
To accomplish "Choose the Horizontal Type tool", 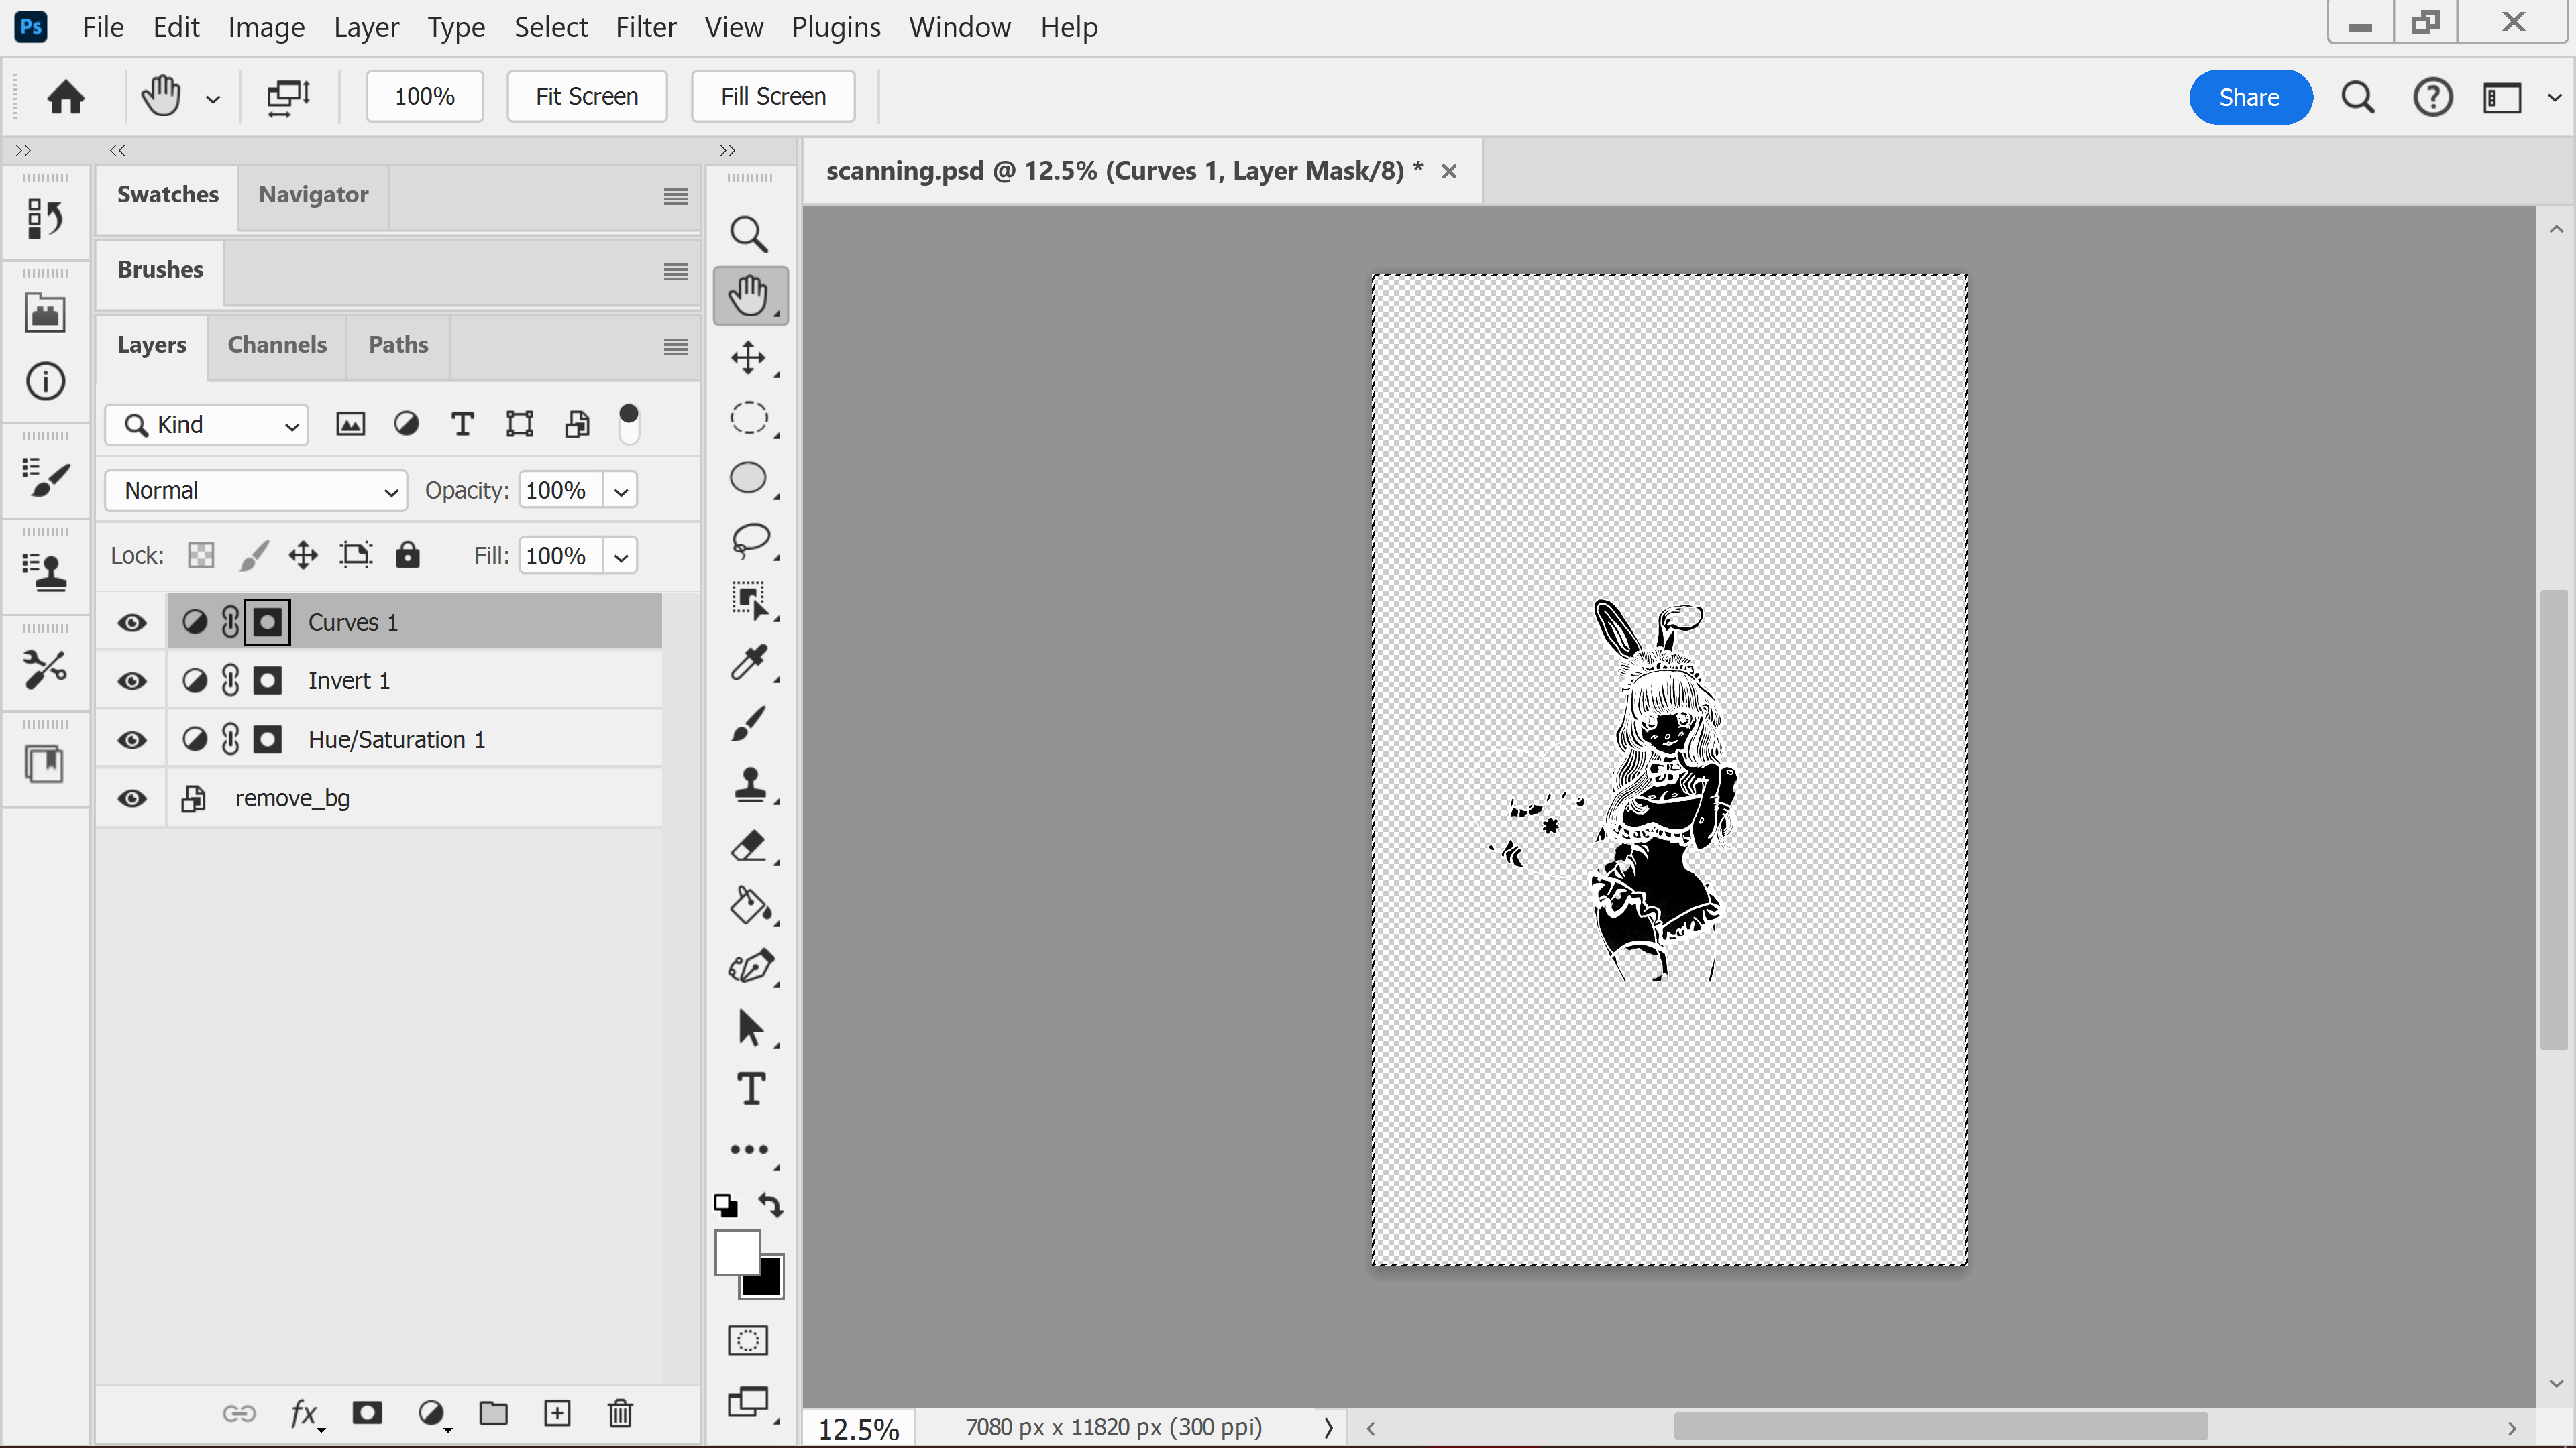I will (751, 1088).
